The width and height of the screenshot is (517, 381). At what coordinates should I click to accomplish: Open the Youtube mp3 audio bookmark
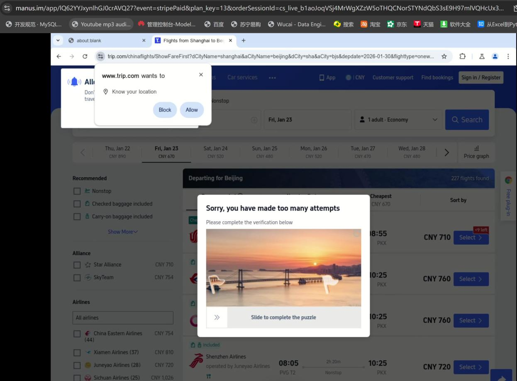[x=101, y=24]
